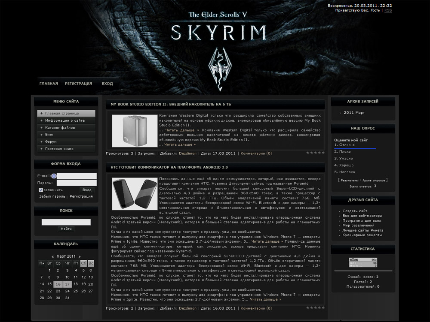Open the external hard drive thumbnail
The height and width of the screenshot is (322, 430).
tap(135, 131)
